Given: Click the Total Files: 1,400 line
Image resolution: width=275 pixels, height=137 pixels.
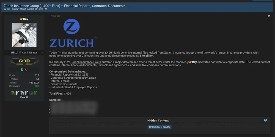Looking at the screenshot, I should pyautogui.click(x=60, y=94).
